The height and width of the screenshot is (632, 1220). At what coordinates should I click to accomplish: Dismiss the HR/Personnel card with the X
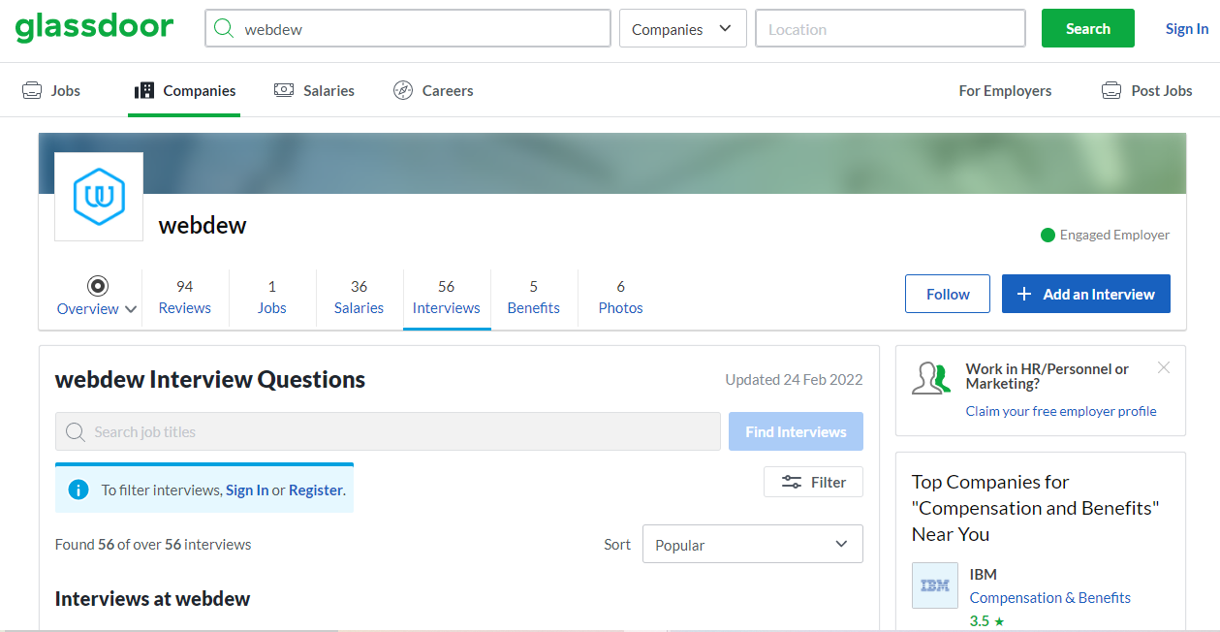tap(1163, 368)
